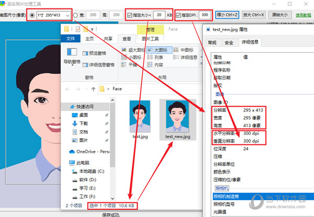Click the 高 height input field

(x=116, y=15)
